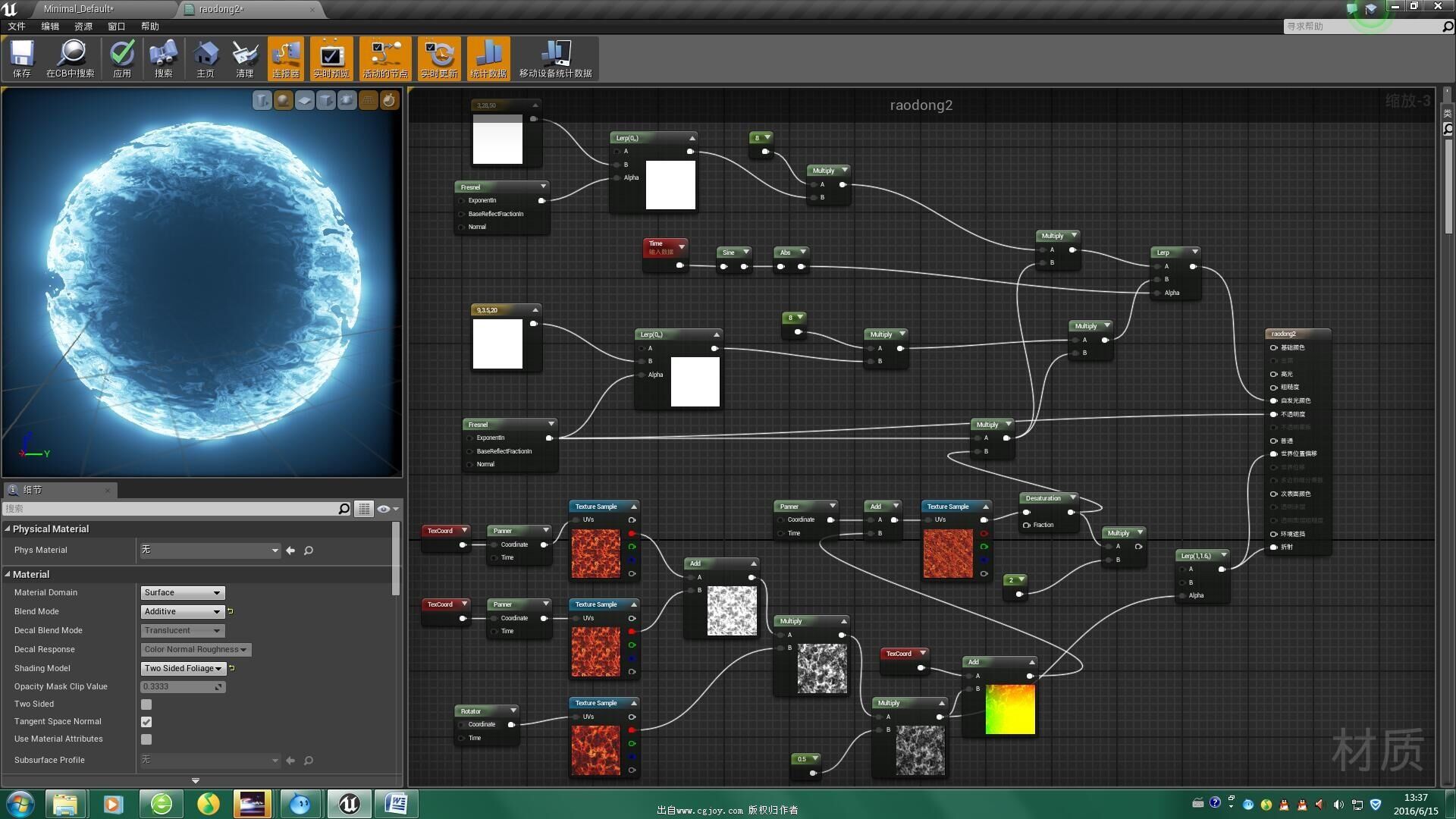Expand advanced Material properties arrow
Screen dimensions: 1456x819
pyautogui.click(x=196, y=780)
